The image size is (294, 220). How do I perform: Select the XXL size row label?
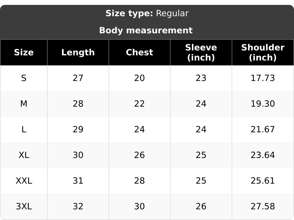24,181
